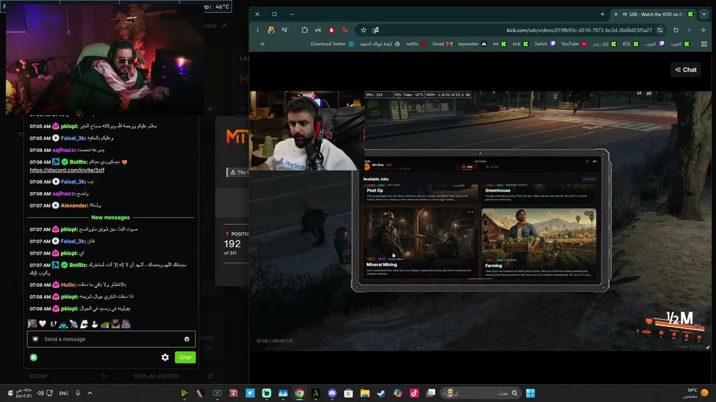The image size is (716, 402).
Task: Select the Mineral Mining job card
Action: [420, 243]
